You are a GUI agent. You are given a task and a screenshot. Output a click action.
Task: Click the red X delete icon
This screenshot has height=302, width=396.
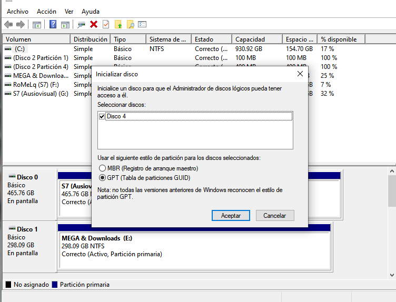94,24
